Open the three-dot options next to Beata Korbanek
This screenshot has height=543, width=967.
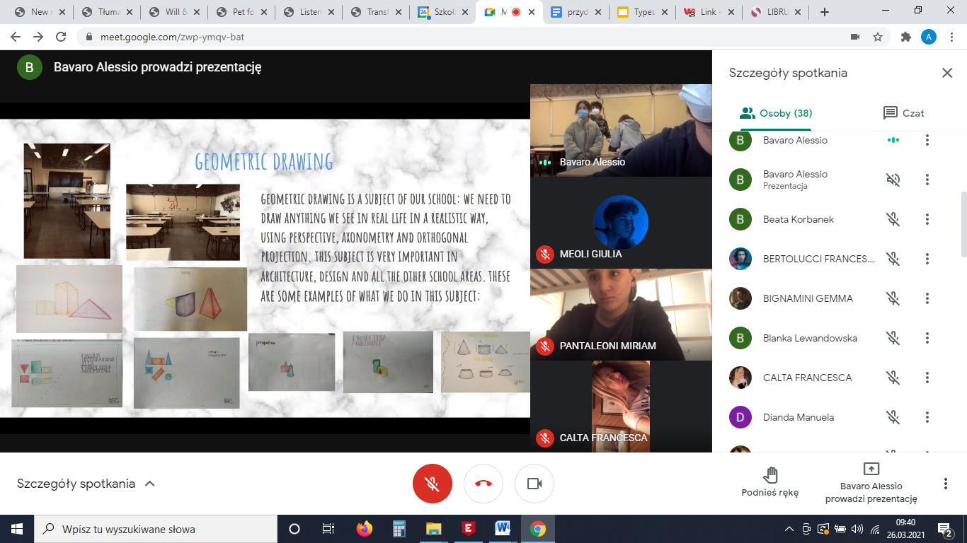[927, 219]
